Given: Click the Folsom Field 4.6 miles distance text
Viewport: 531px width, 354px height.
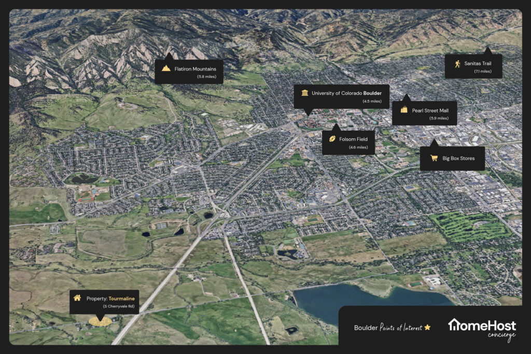Looking at the screenshot, I should click(x=358, y=148).
